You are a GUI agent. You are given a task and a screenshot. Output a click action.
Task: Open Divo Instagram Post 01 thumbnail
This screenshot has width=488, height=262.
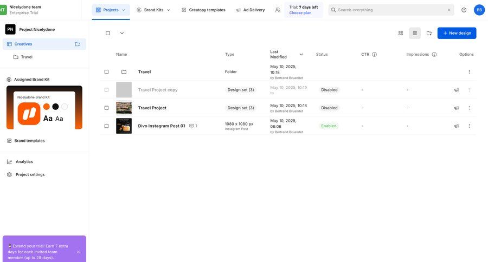point(124,126)
